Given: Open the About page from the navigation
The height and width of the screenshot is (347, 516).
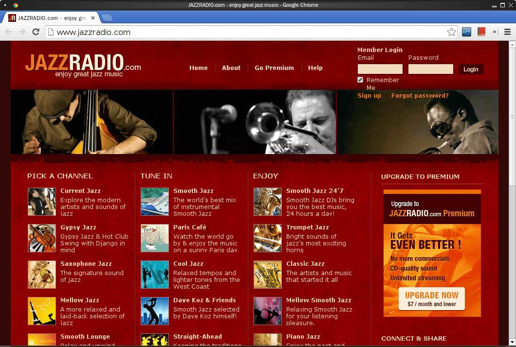Looking at the screenshot, I should [x=231, y=68].
